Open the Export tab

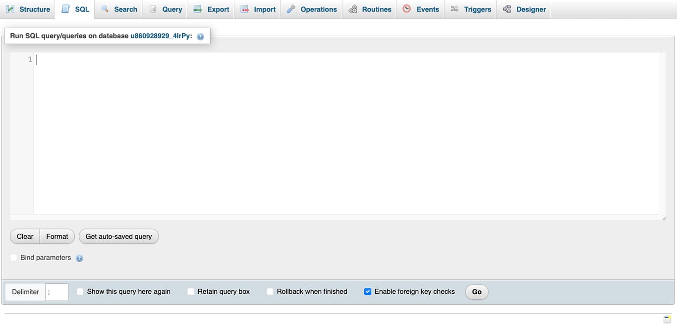[211, 9]
